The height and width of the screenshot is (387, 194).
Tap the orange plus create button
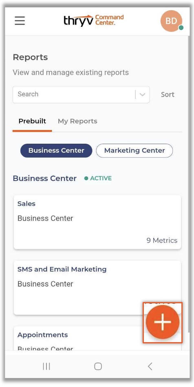163,322
